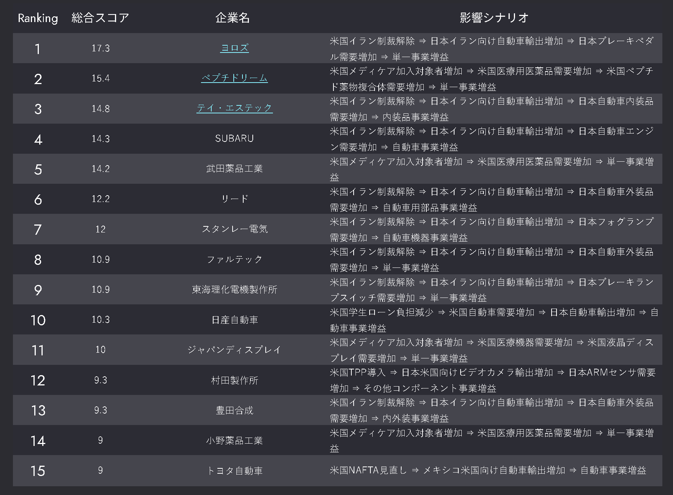Select the 村田製作所 company name
Image resolution: width=673 pixels, height=495 pixels.
(x=234, y=380)
